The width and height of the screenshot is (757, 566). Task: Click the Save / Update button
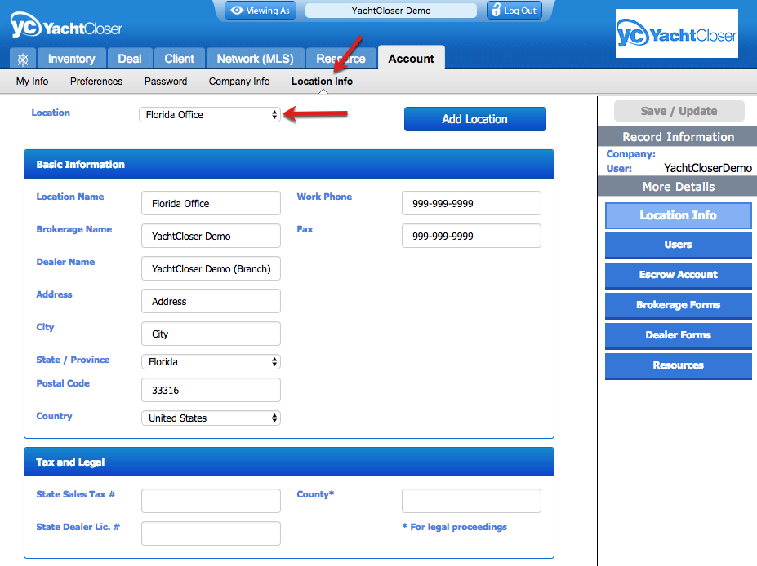point(679,111)
